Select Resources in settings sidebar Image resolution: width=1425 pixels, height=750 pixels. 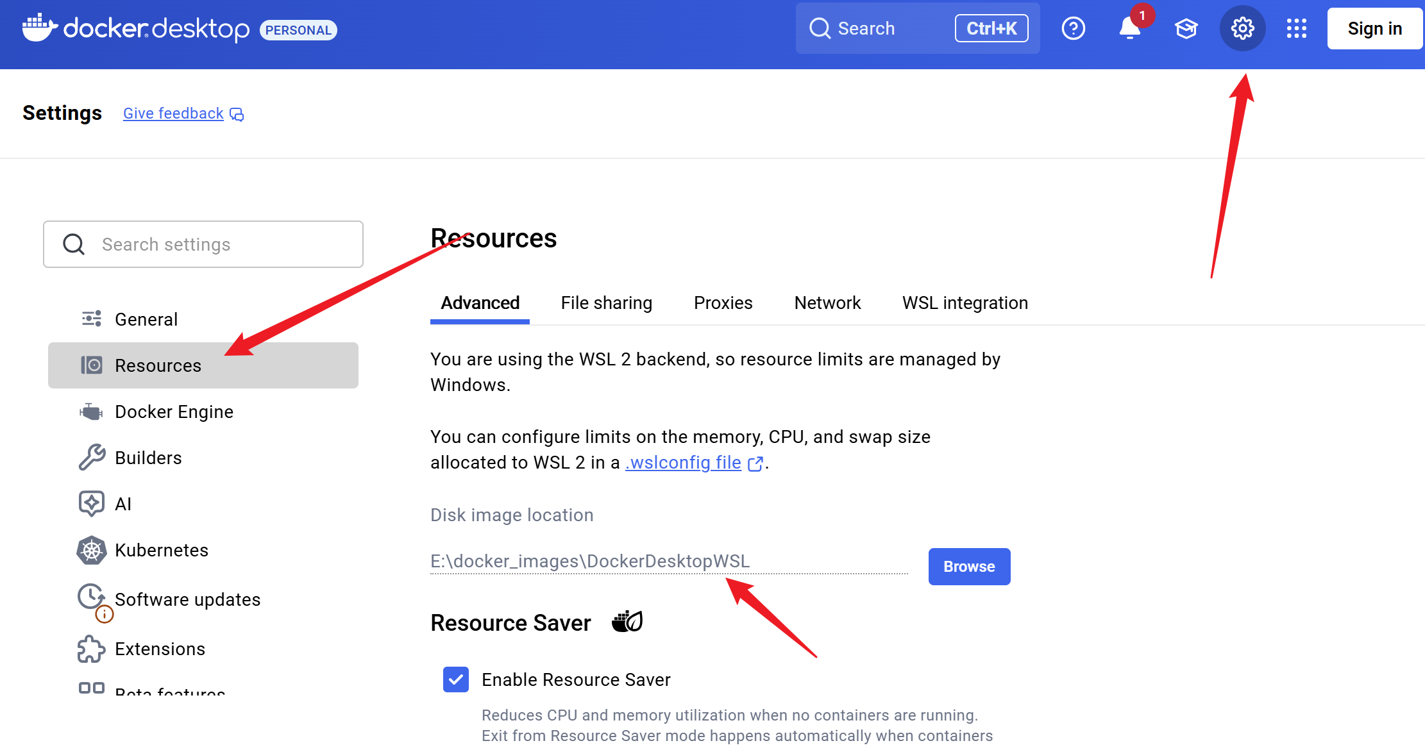(203, 365)
